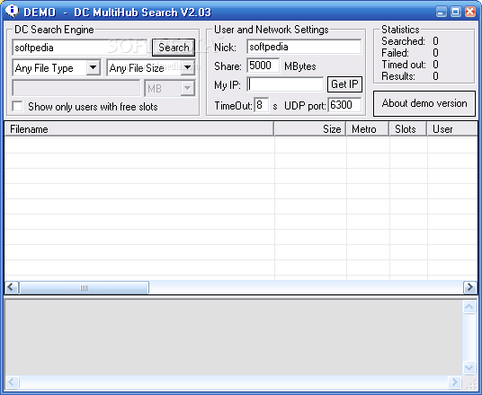Click the Timed out: statistics label
The image size is (482, 395).
pos(404,65)
